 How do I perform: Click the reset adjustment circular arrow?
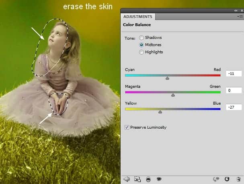227,179
